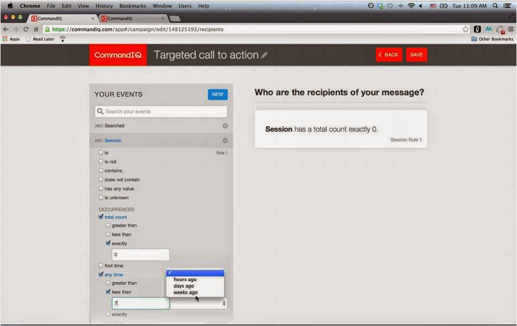Click the CommandIQ logo

pyautogui.click(x=118, y=55)
